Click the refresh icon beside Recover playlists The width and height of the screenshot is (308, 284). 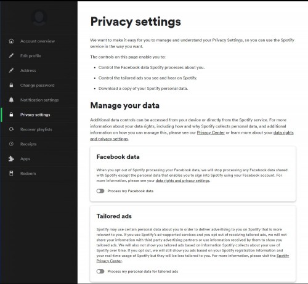(11, 129)
